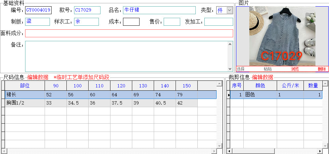Click 选择 under the picture
The image size is (329, 154).
(x=240, y=69)
